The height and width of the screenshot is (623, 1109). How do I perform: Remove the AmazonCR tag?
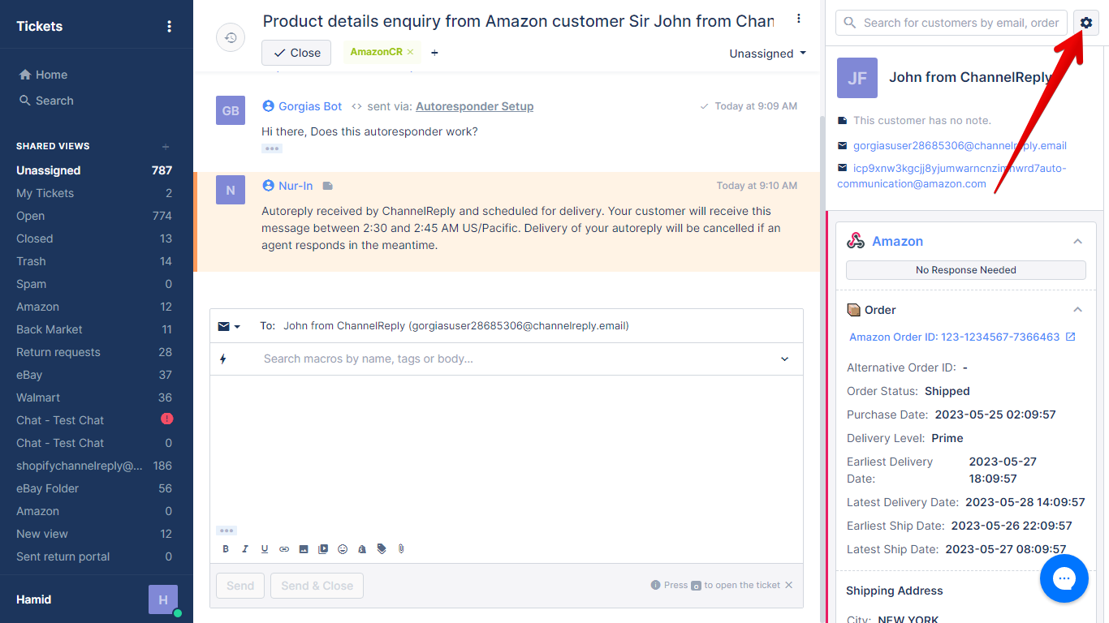[x=410, y=52]
